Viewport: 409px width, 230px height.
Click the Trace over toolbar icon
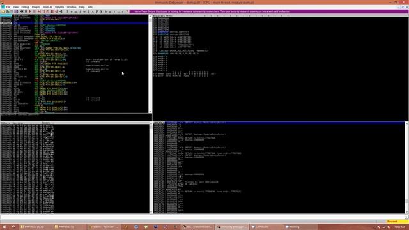pyautogui.click(x=52, y=11)
